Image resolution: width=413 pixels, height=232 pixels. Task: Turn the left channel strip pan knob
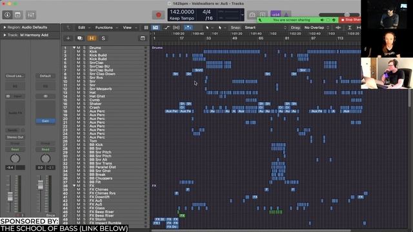(x=15, y=159)
